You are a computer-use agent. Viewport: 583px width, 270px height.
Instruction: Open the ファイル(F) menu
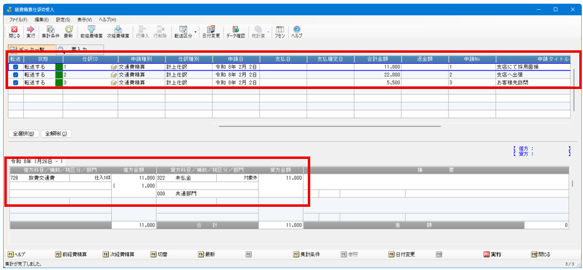[x=18, y=20]
